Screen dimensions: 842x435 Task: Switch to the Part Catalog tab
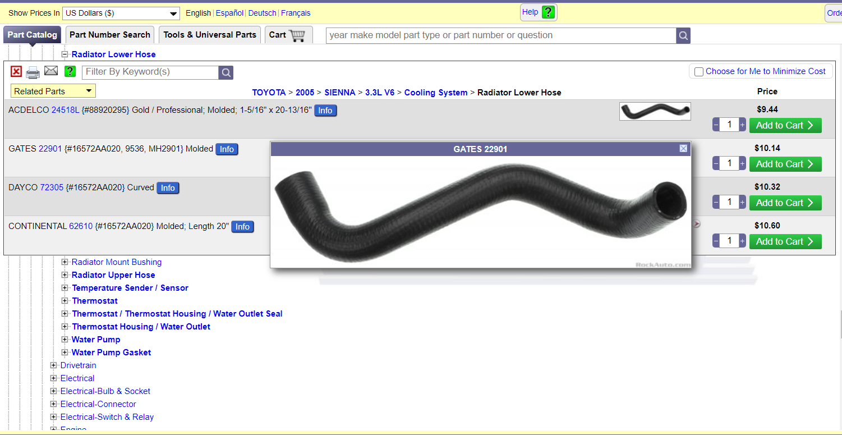point(32,35)
